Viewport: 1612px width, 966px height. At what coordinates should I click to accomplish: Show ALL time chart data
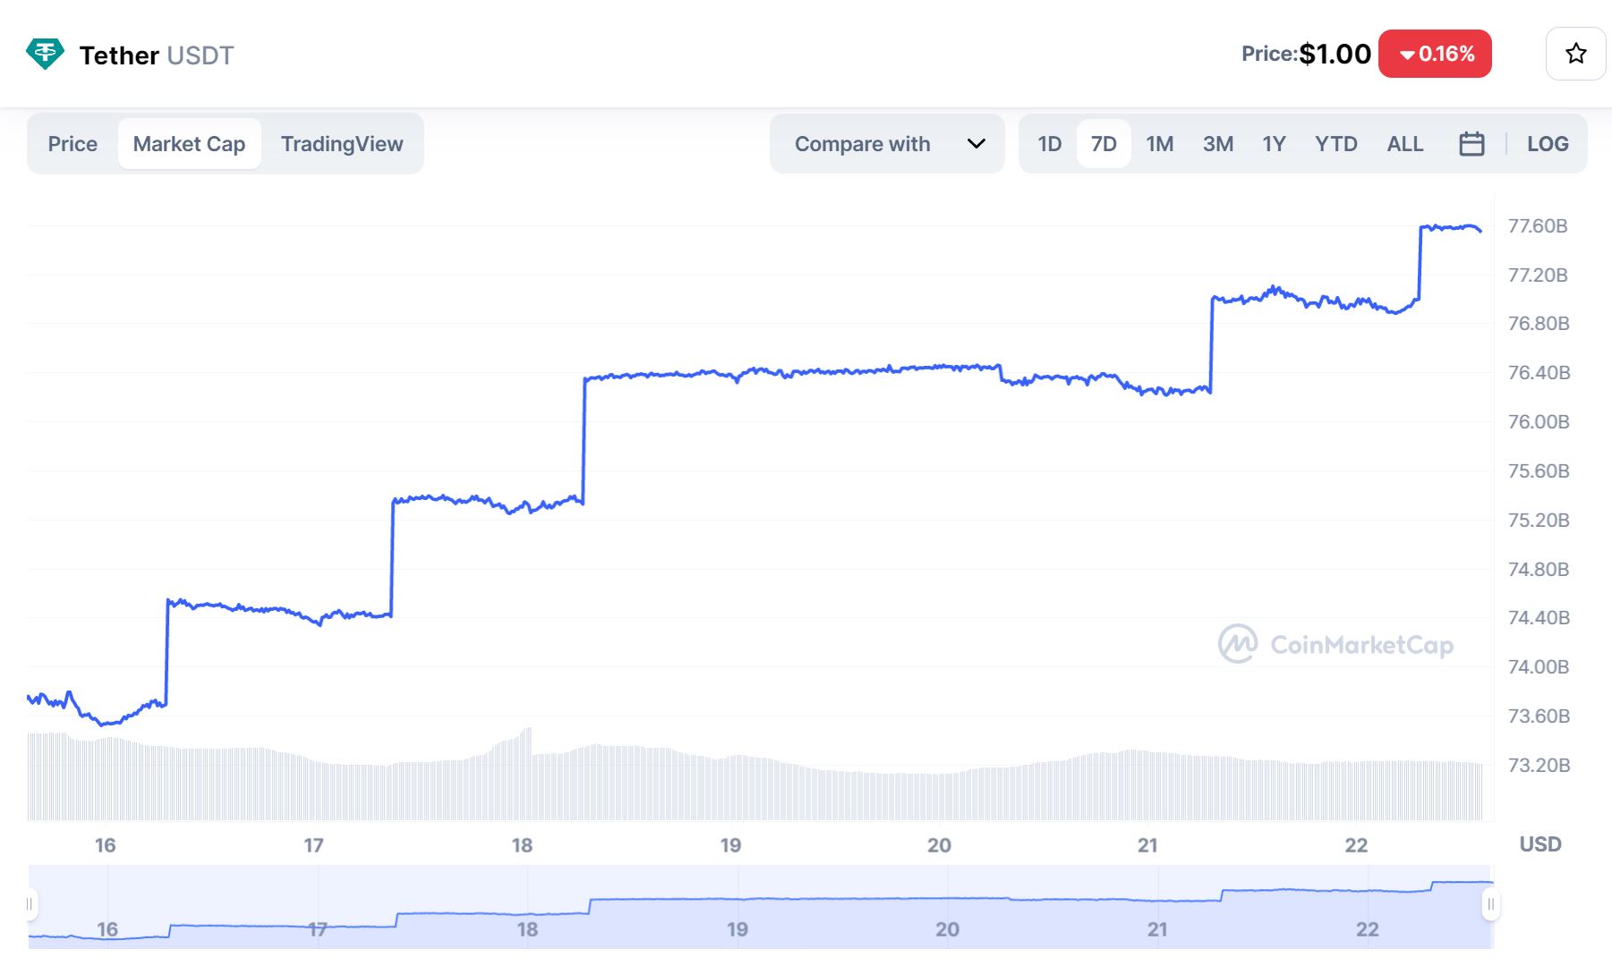click(x=1405, y=144)
